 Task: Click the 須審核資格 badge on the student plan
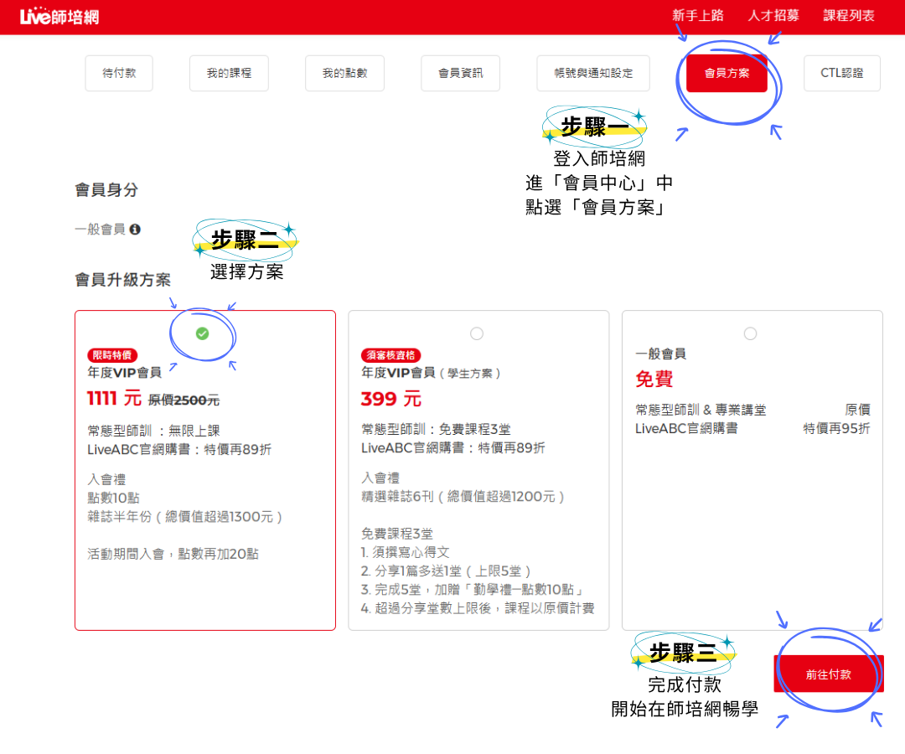tap(390, 355)
